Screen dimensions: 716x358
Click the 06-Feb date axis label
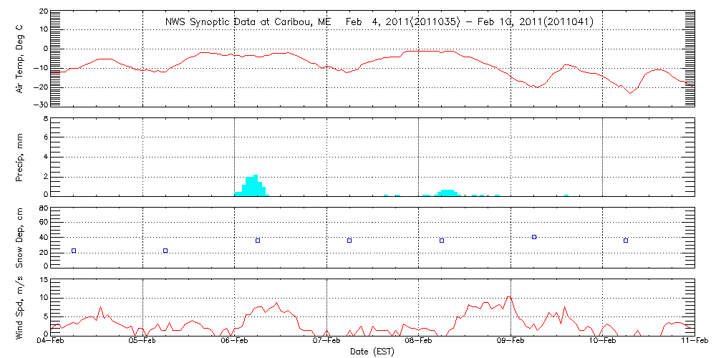(x=234, y=342)
